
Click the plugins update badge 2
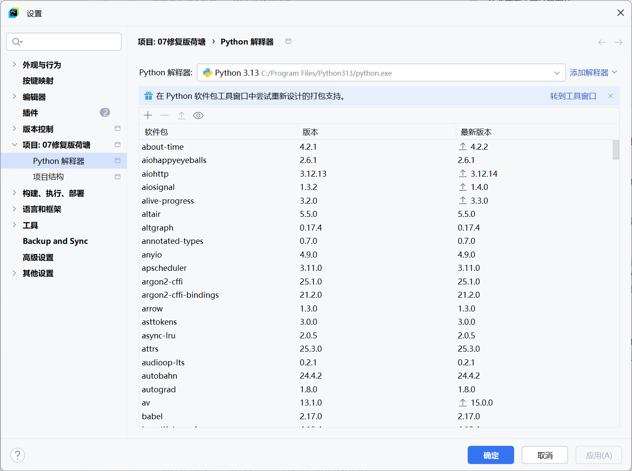click(105, 113)
